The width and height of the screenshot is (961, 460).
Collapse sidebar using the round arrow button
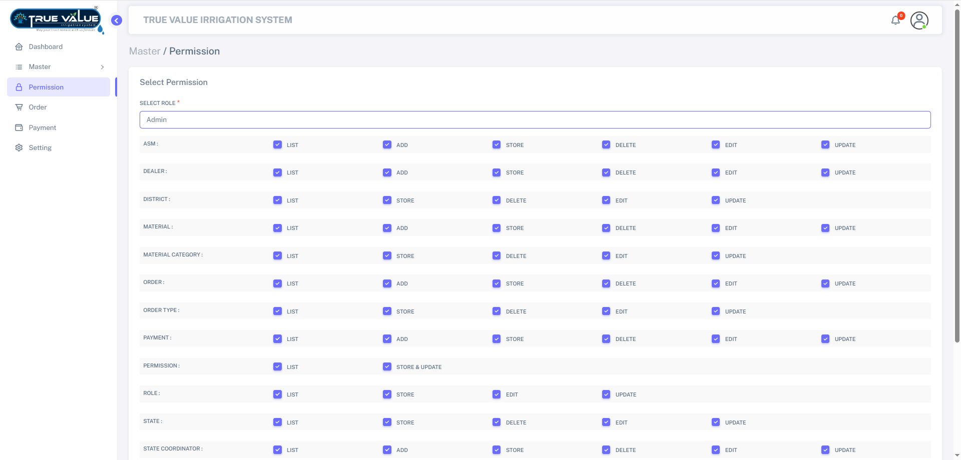(x=117, y=20)
